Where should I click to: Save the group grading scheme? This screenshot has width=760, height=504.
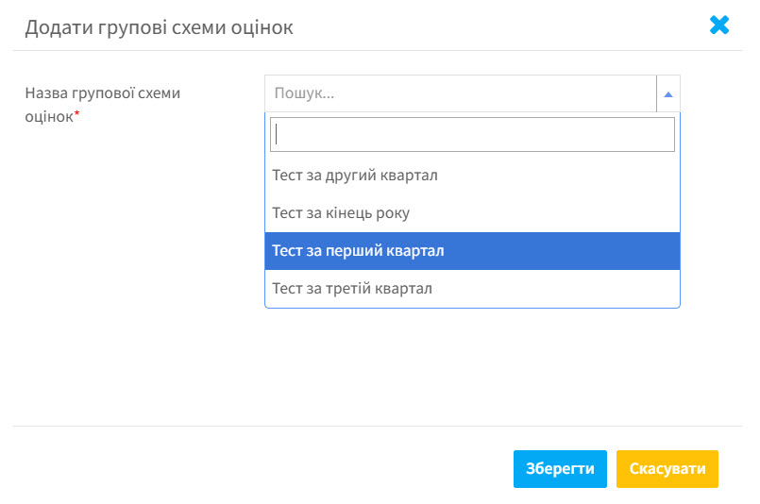[560, 469]
